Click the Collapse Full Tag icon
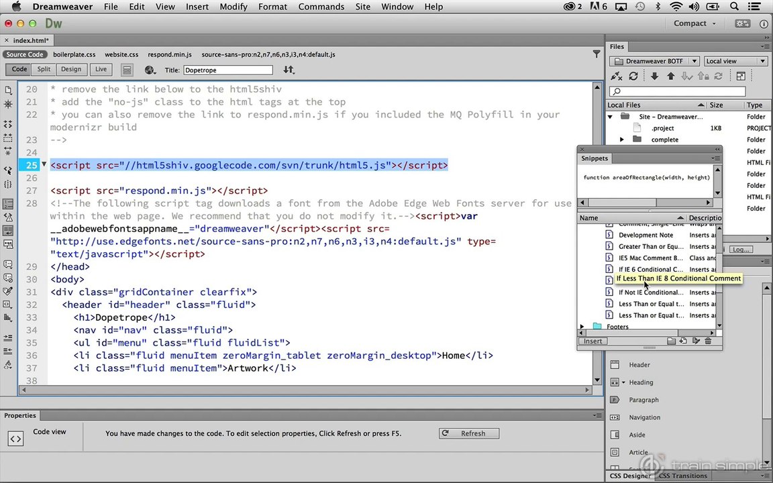 point(8,124)
